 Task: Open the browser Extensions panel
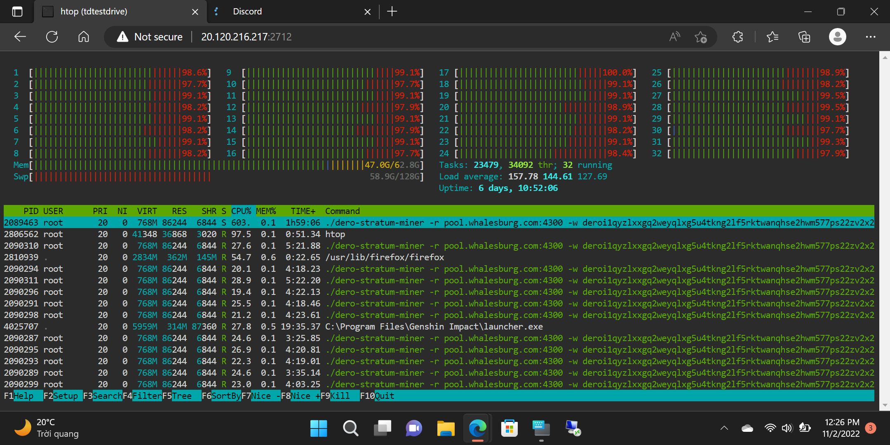click(x=737, y=37)
